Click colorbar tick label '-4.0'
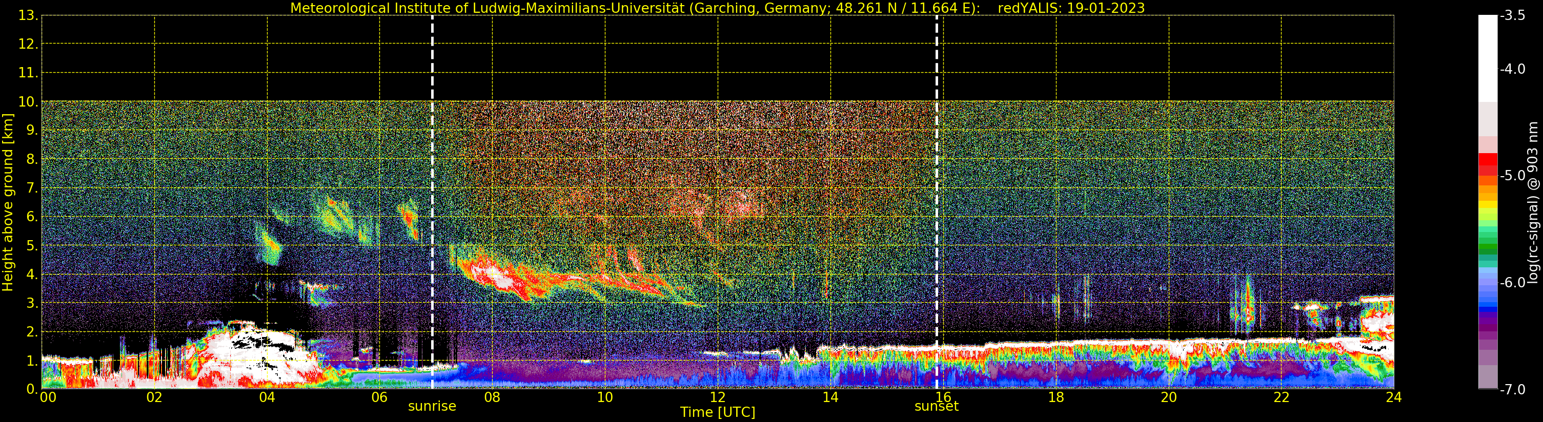The width and height of the screenshot is (1543, 422). (x=1512, y=69)
